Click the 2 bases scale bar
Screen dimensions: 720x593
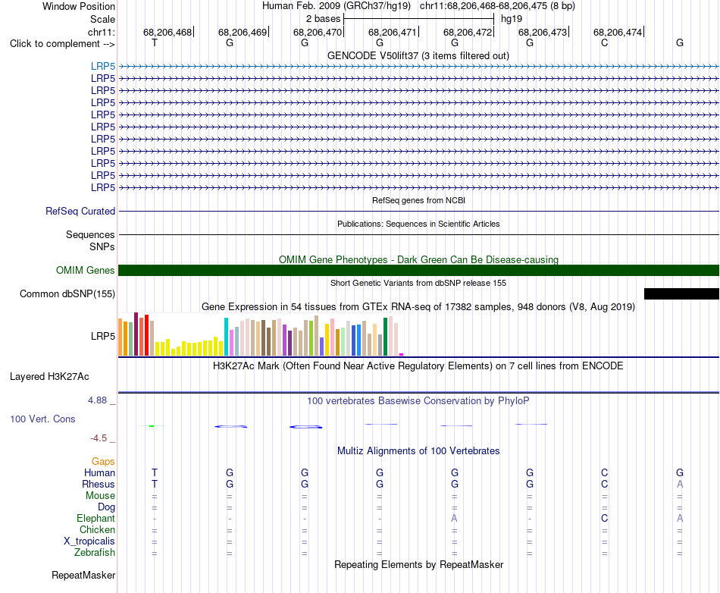click(x=419, y=19)
